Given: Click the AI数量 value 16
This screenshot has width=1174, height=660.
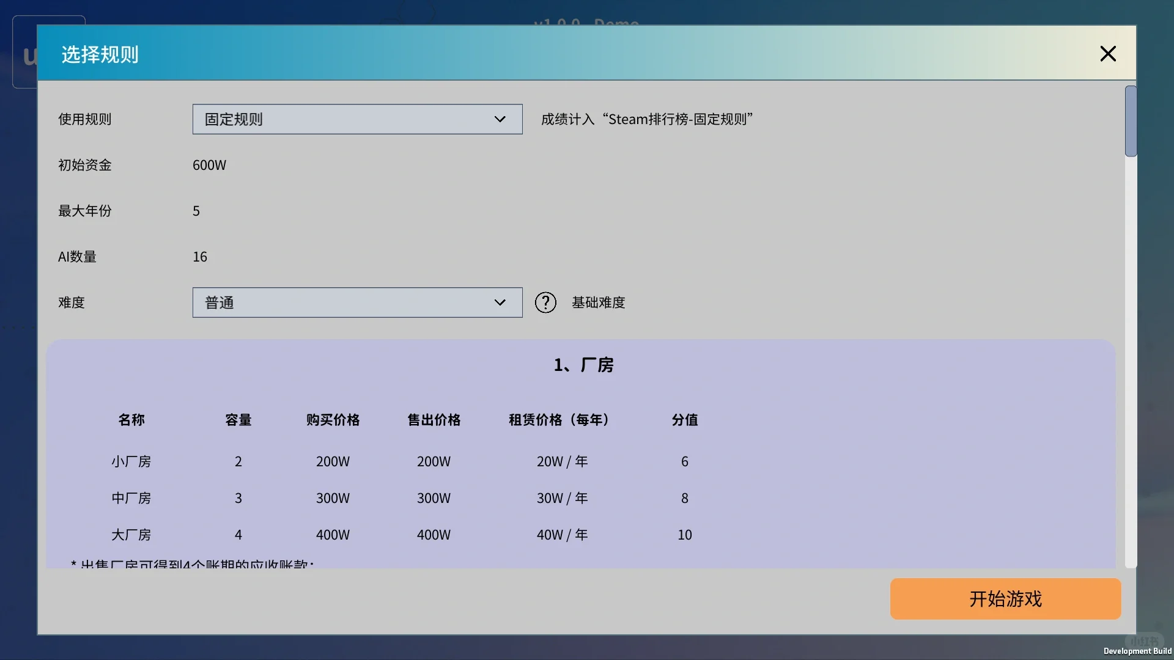Looking at the screenshot, I should click(199, 257).
